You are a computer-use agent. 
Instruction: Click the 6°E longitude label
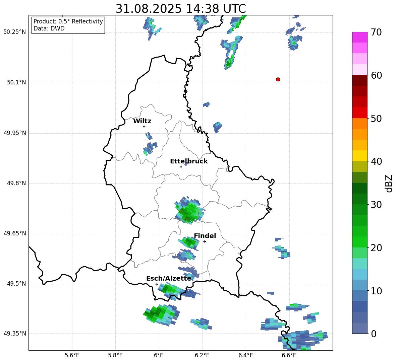click(159, 355)
